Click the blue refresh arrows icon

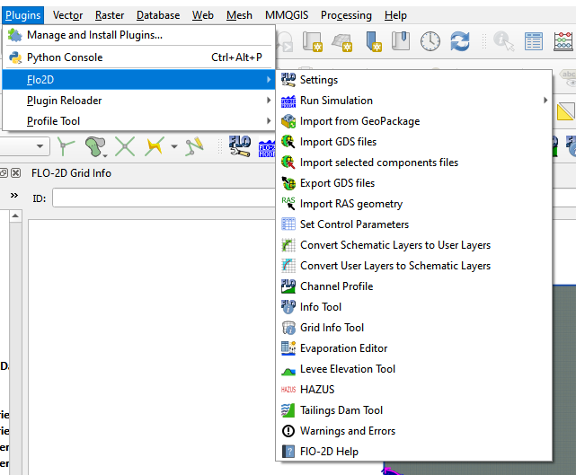coord(460,40)
